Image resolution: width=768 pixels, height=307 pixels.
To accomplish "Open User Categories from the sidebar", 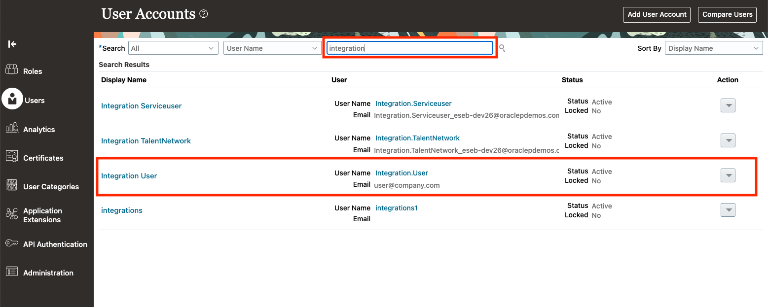I will coord(12,186).
